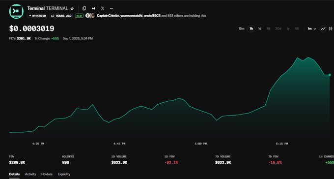
Task: Click the 4:45 PM axis label
Action: tap(119, 144)
